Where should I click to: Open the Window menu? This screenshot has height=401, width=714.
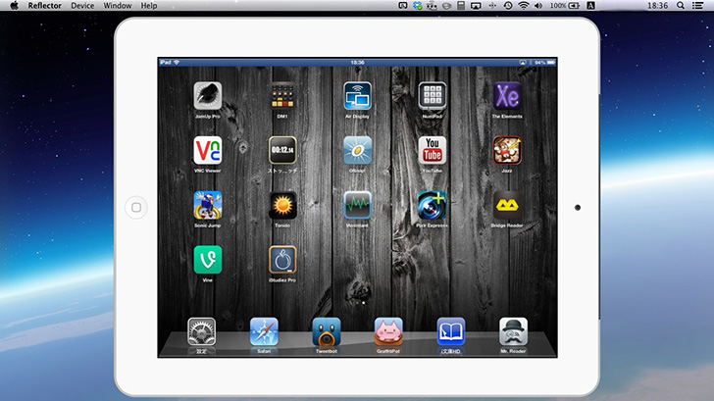pos(118,6)
